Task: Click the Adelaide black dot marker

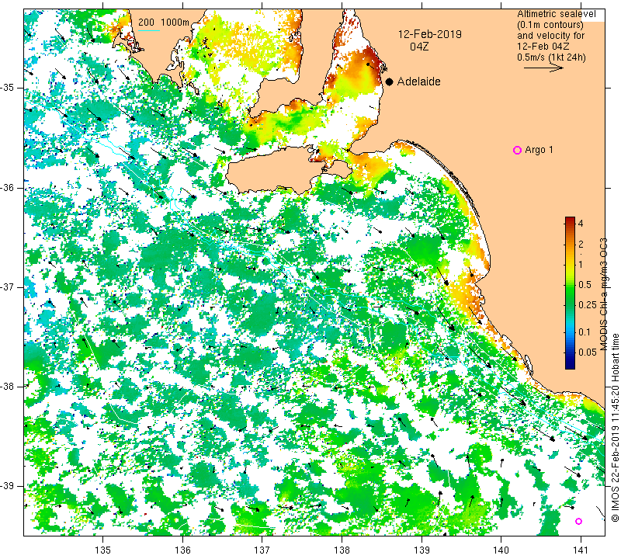Action: click(390, 82)
